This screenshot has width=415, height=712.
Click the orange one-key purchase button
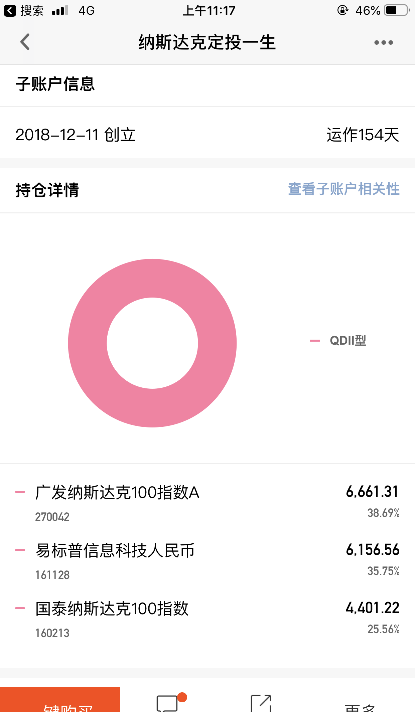[60, 699]
